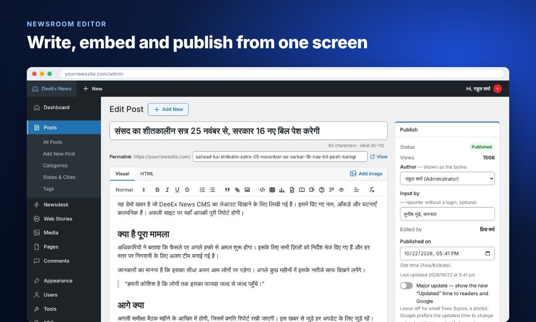Insert an embed code block
The width and height of the screenshot is (536, 322).
262,190
